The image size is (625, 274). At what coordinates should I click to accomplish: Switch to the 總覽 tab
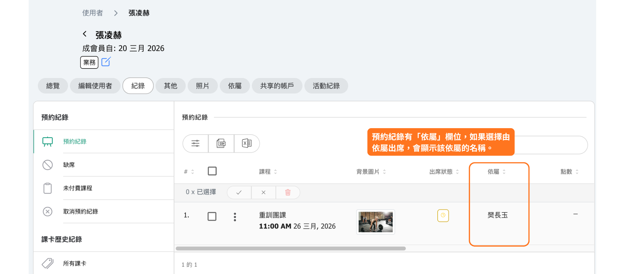click(x=53, y=86)
